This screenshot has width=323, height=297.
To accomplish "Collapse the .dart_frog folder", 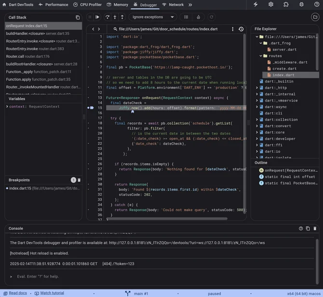I will click(261, 43).
